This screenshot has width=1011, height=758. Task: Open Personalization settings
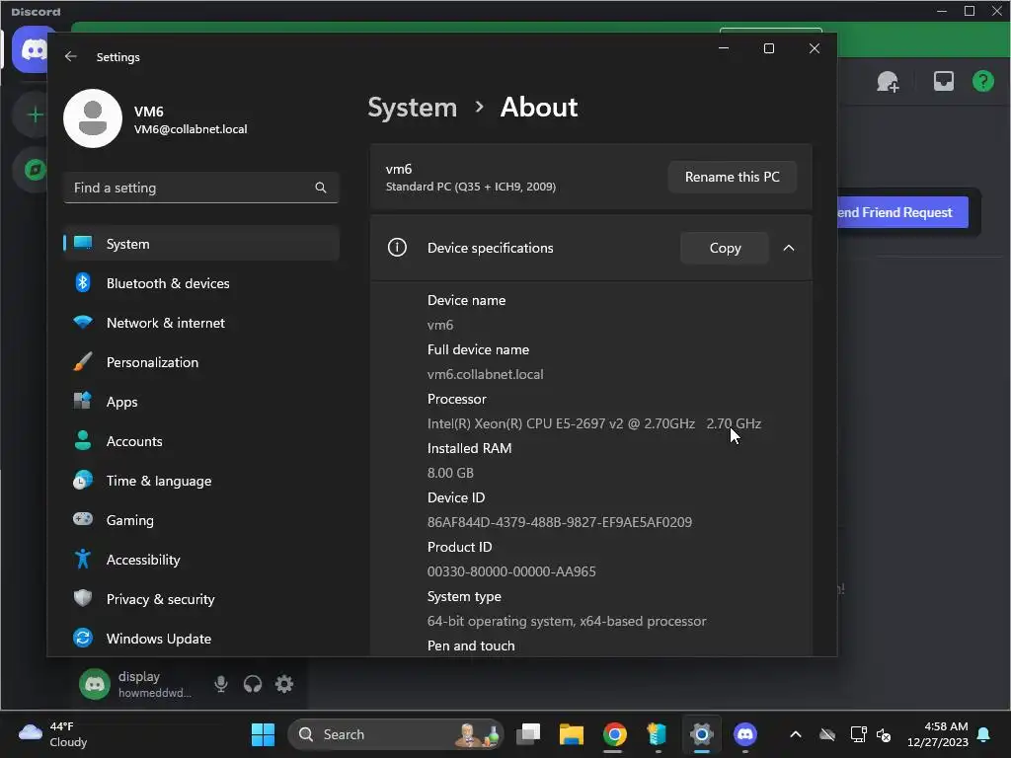(x=201, y=362)
